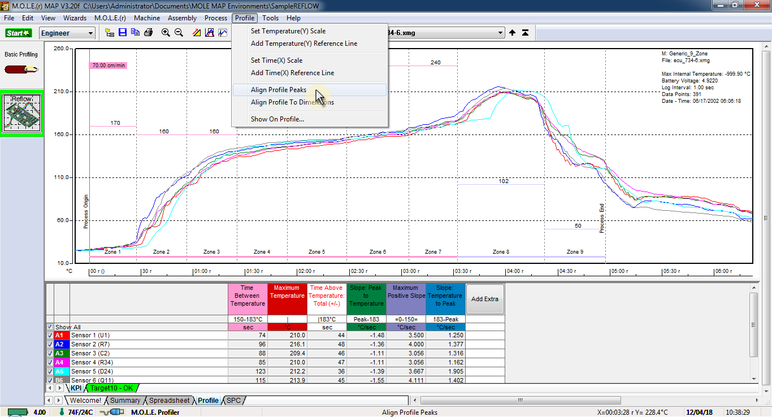
Task: Switch to the Summary tab
Action: pyautogui.click(x=125, y=401)
